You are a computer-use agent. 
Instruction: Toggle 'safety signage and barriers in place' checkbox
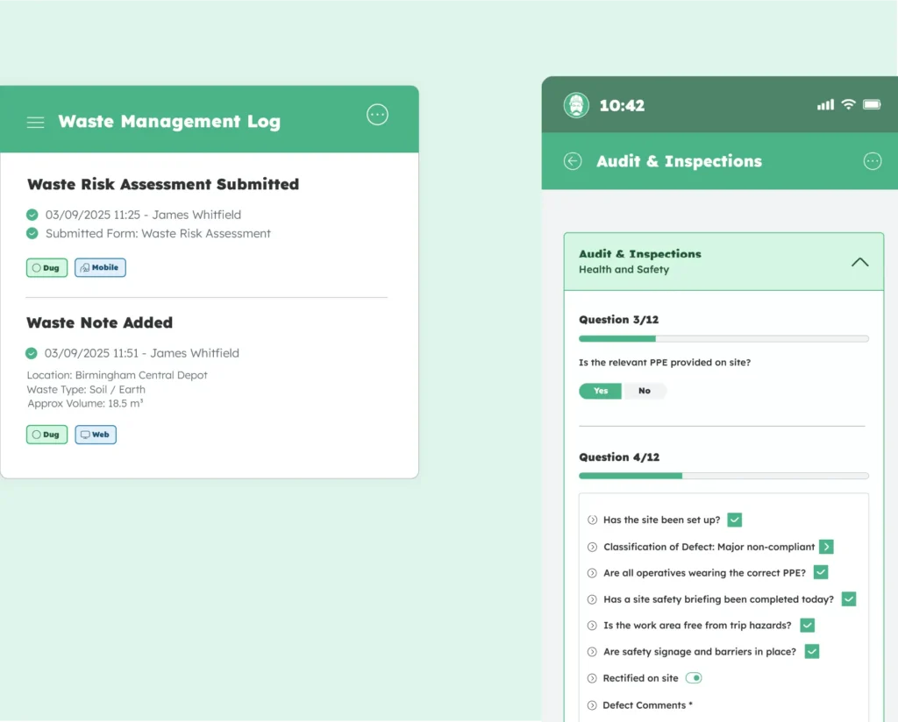(811, 652)
